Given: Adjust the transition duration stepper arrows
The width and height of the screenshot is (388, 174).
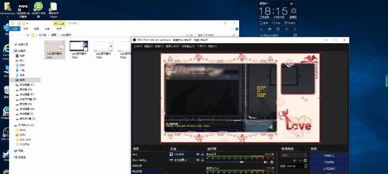Looking at the screenshot, I should point(306,166).
